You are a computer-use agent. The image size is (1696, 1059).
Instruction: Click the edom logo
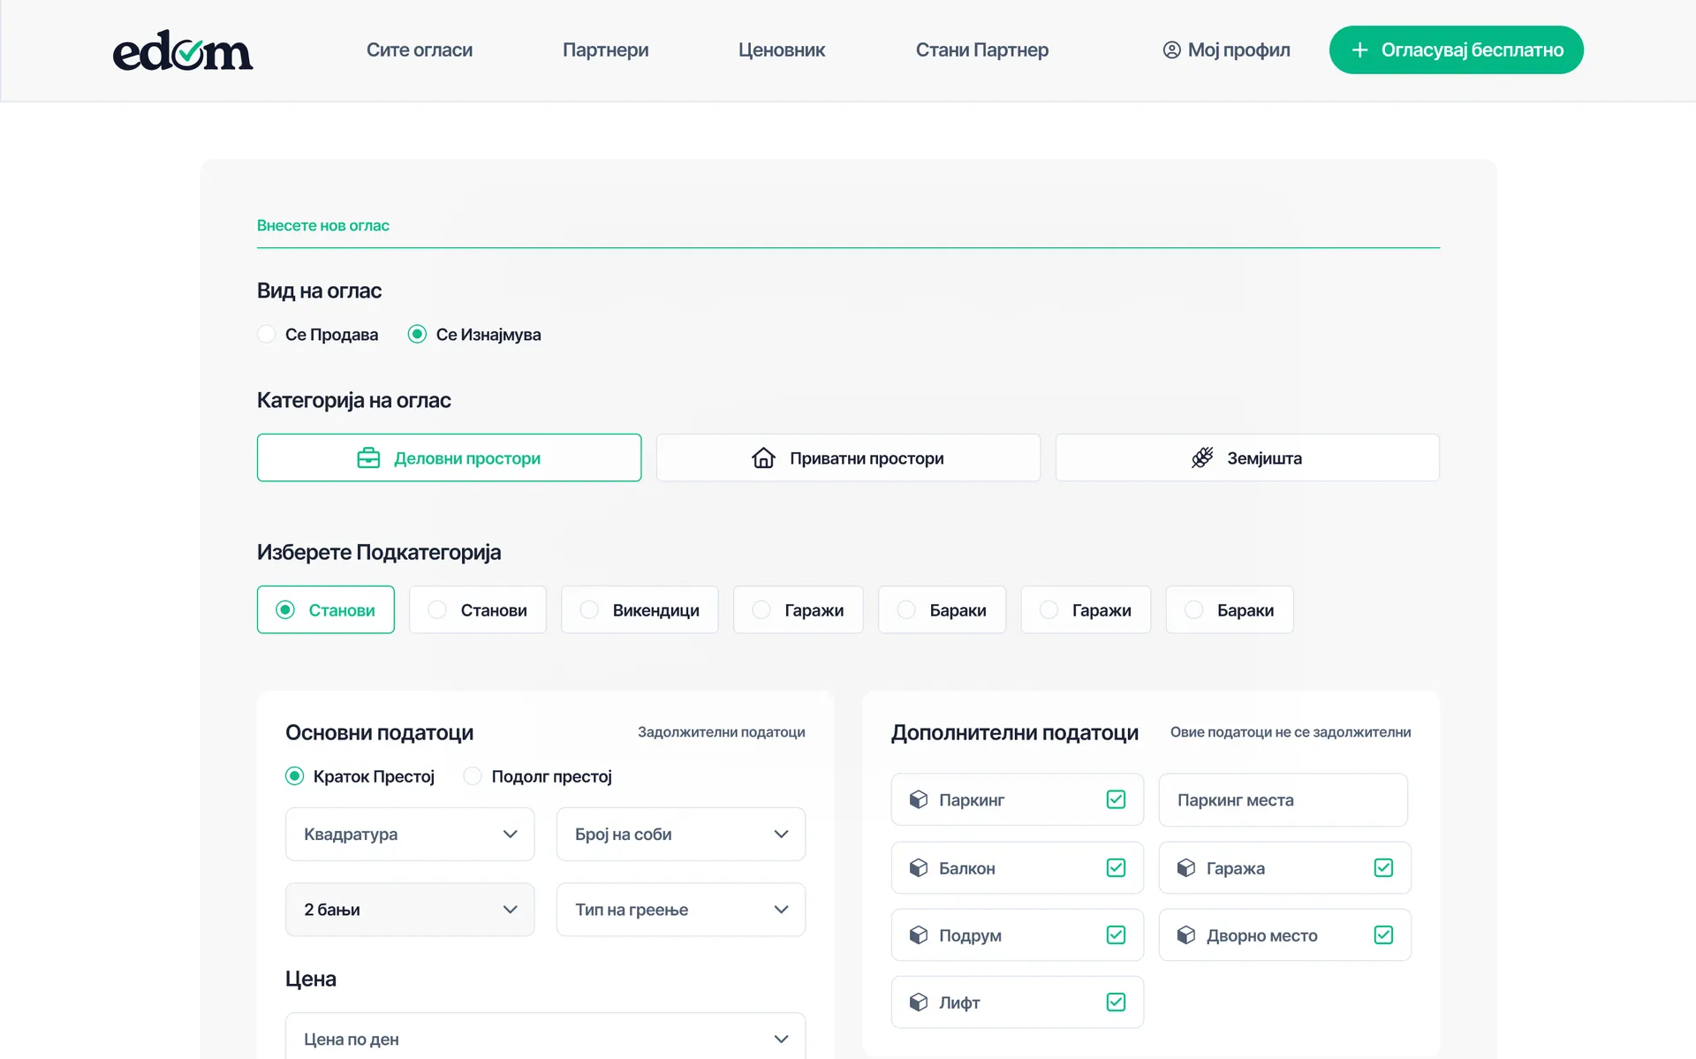pyautogui.click(x=183, y=50)
